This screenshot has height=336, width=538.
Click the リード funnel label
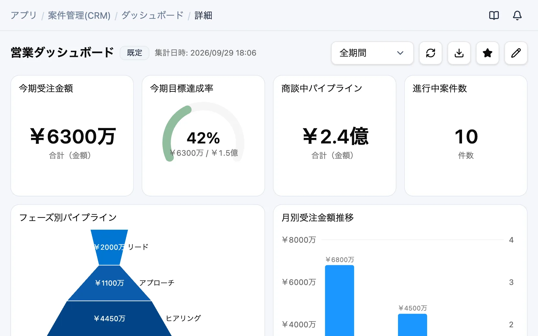point(138,247)
